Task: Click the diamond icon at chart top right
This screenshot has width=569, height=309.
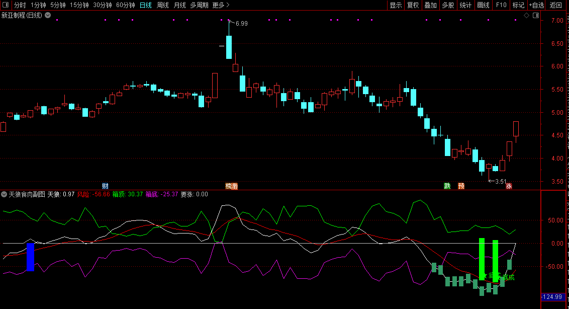Action: coord(526,15)
